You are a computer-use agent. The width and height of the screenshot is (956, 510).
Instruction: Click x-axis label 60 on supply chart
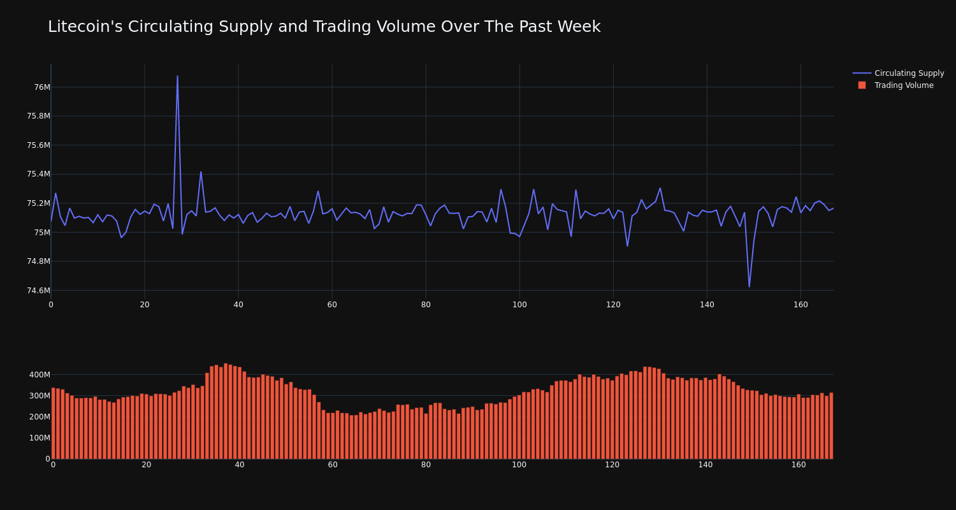[x=332, y=305]
